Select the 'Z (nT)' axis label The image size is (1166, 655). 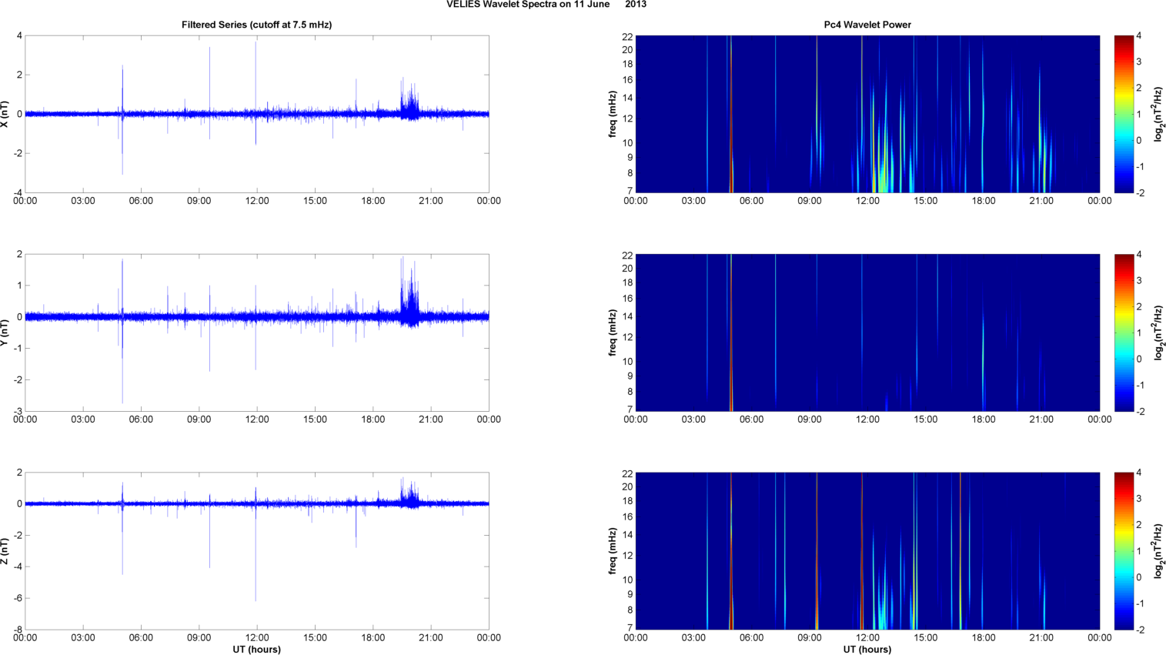(5, 551)
